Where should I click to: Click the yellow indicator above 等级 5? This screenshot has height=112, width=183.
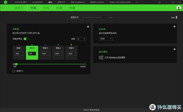pyautogui.click(x=71, y=45)
